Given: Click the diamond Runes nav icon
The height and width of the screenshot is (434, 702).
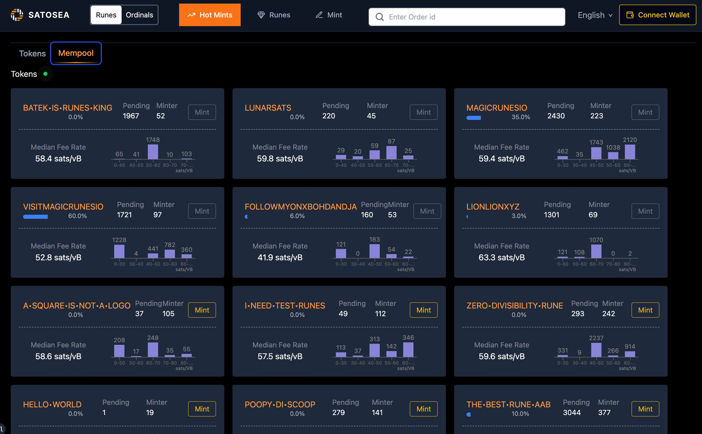Looking at the screenshot, I should pos(261,15).
